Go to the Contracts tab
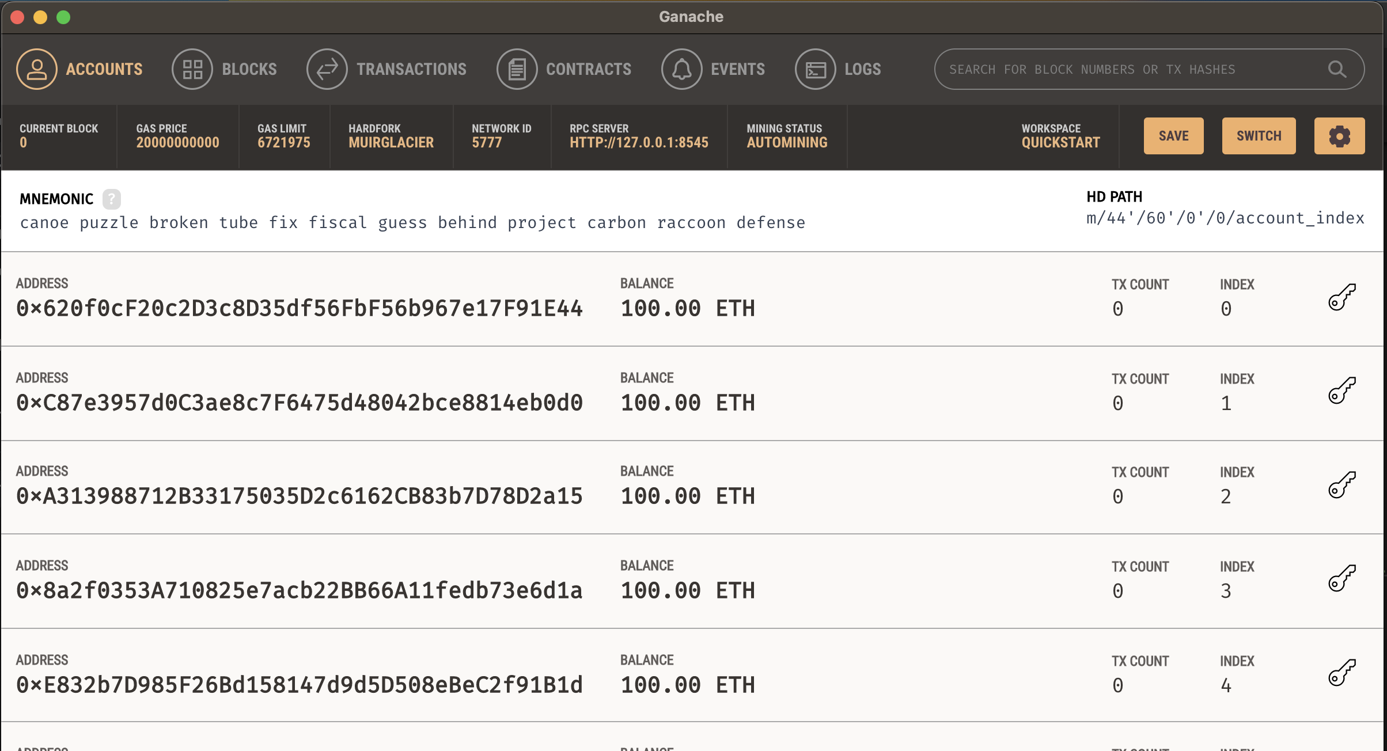Image resolution: width=1387 pixels, height=751 pixels. click(588, 69)
